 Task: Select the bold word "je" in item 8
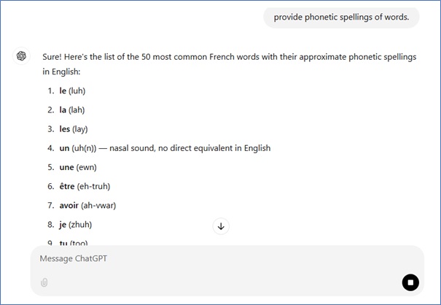63,224
